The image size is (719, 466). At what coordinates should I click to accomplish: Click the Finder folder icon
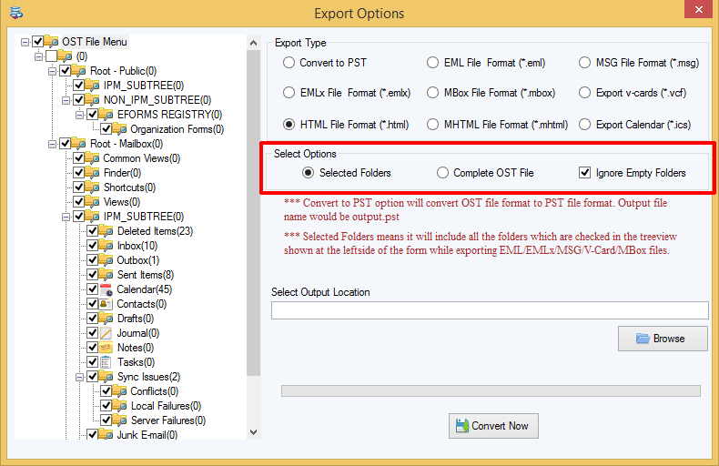(x=93, y=173)
